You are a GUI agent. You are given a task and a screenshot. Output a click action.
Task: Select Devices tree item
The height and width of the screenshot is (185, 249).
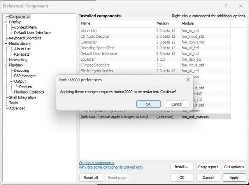click(x=25, y=86)
